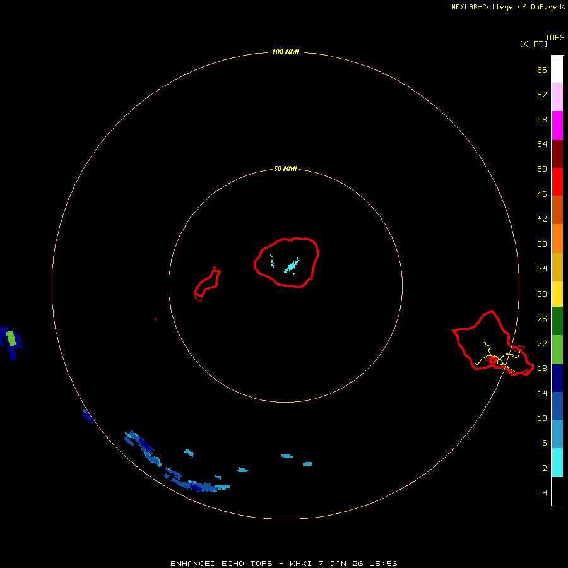Viewport: 568px width, 568px height.
Task: Click the 'ENHANCED ECHO TOPS' product title
Action: (222, 564)
